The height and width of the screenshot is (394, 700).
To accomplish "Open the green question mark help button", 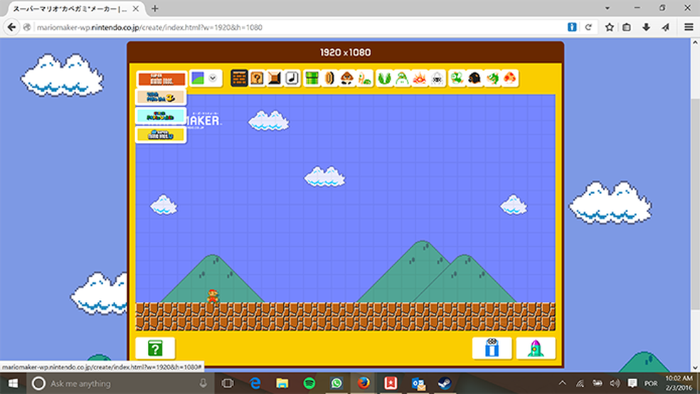I will tap(155, 348).
